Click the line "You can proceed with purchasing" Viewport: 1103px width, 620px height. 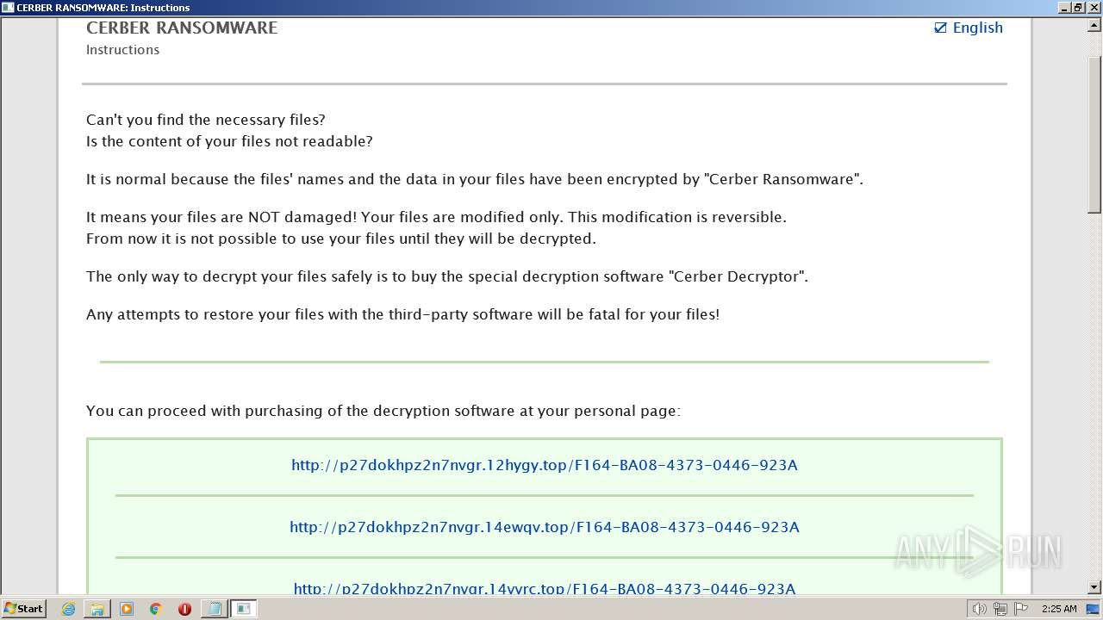[x=383, y=411]
